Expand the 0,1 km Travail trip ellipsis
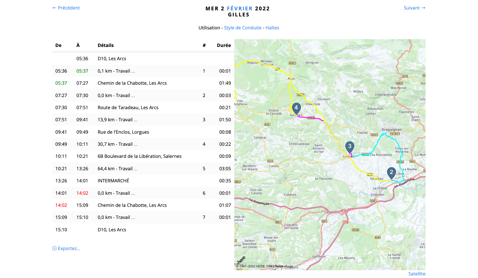The height and width of the screenshot is (278, 478). 133,71
